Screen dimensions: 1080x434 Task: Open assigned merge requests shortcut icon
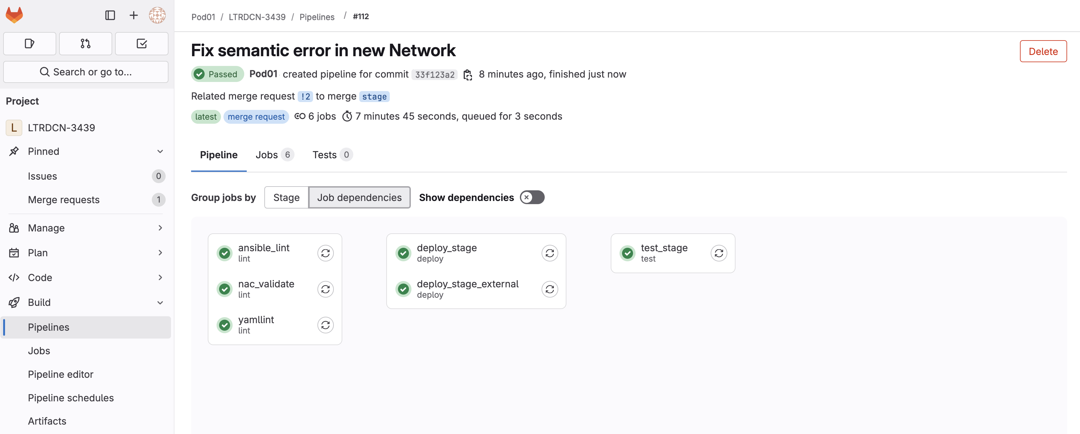pos(85,44)
